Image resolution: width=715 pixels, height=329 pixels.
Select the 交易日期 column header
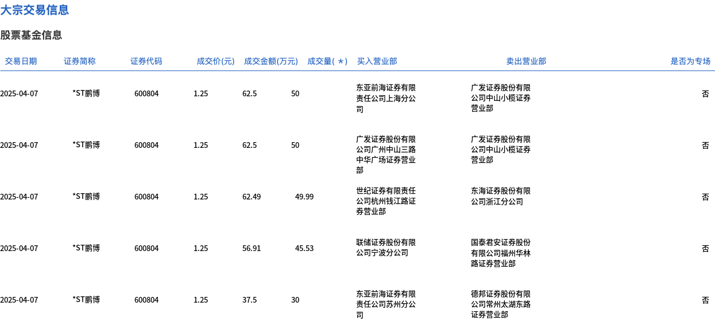tap(21, 61)
